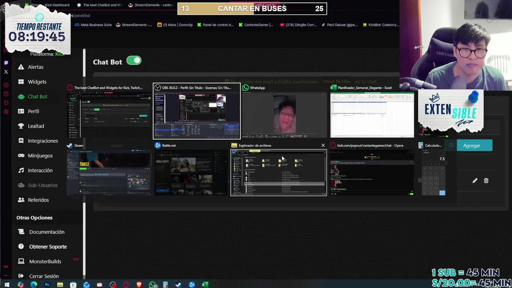Switch to The best ChatBot browser tab
The width and height of the screenshot is (512, 288).
[x=100, y=5]
